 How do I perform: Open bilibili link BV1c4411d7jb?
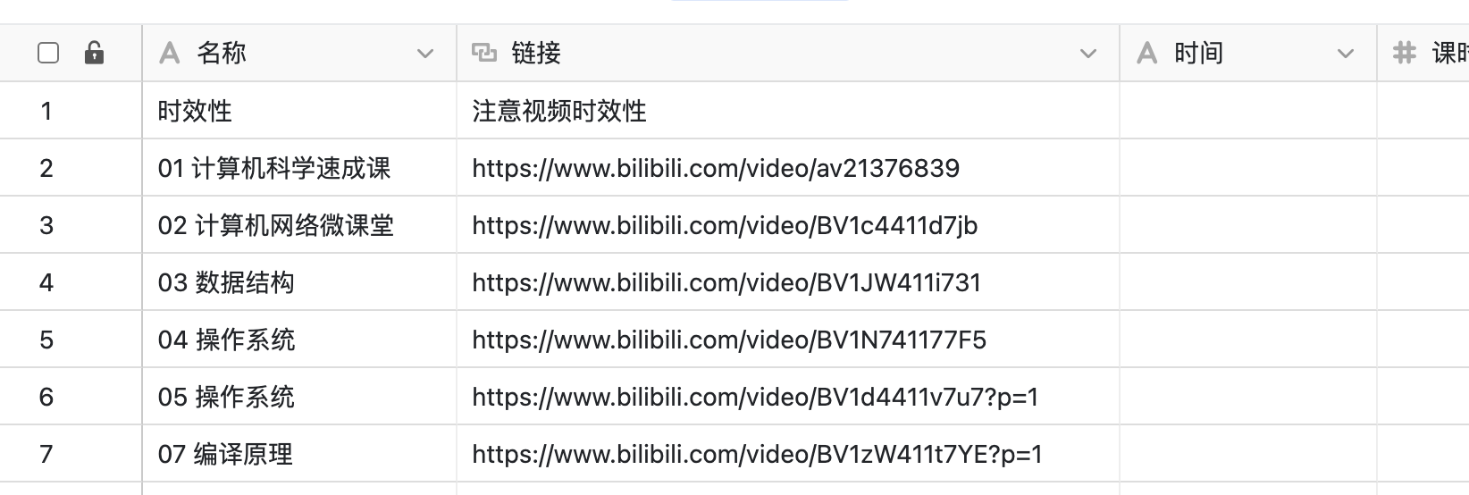pos(725,225)
